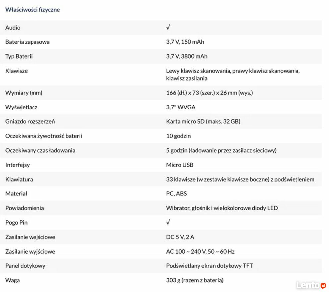
Task: Click the Wymiary (mm) dimensions value
Action: click(x=210, y=93)
